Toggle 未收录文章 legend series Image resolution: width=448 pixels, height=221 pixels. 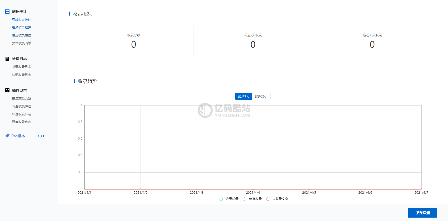pos(276,199)
